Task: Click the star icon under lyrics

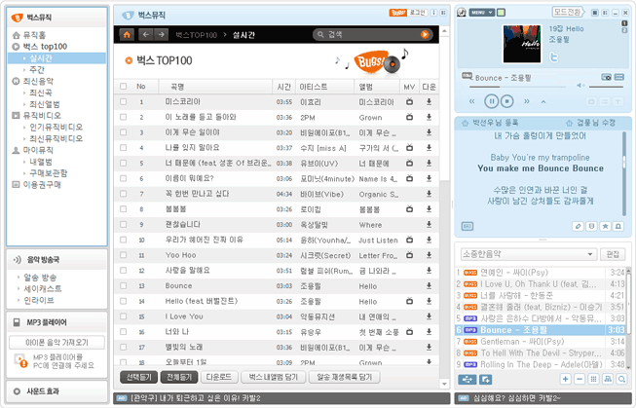Action: point(605,226)
